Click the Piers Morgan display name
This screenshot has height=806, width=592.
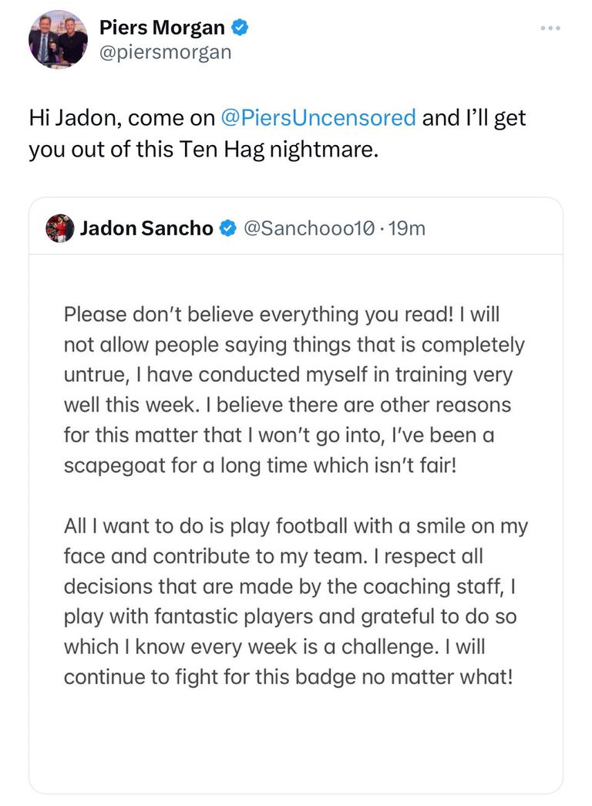(162, 29)
